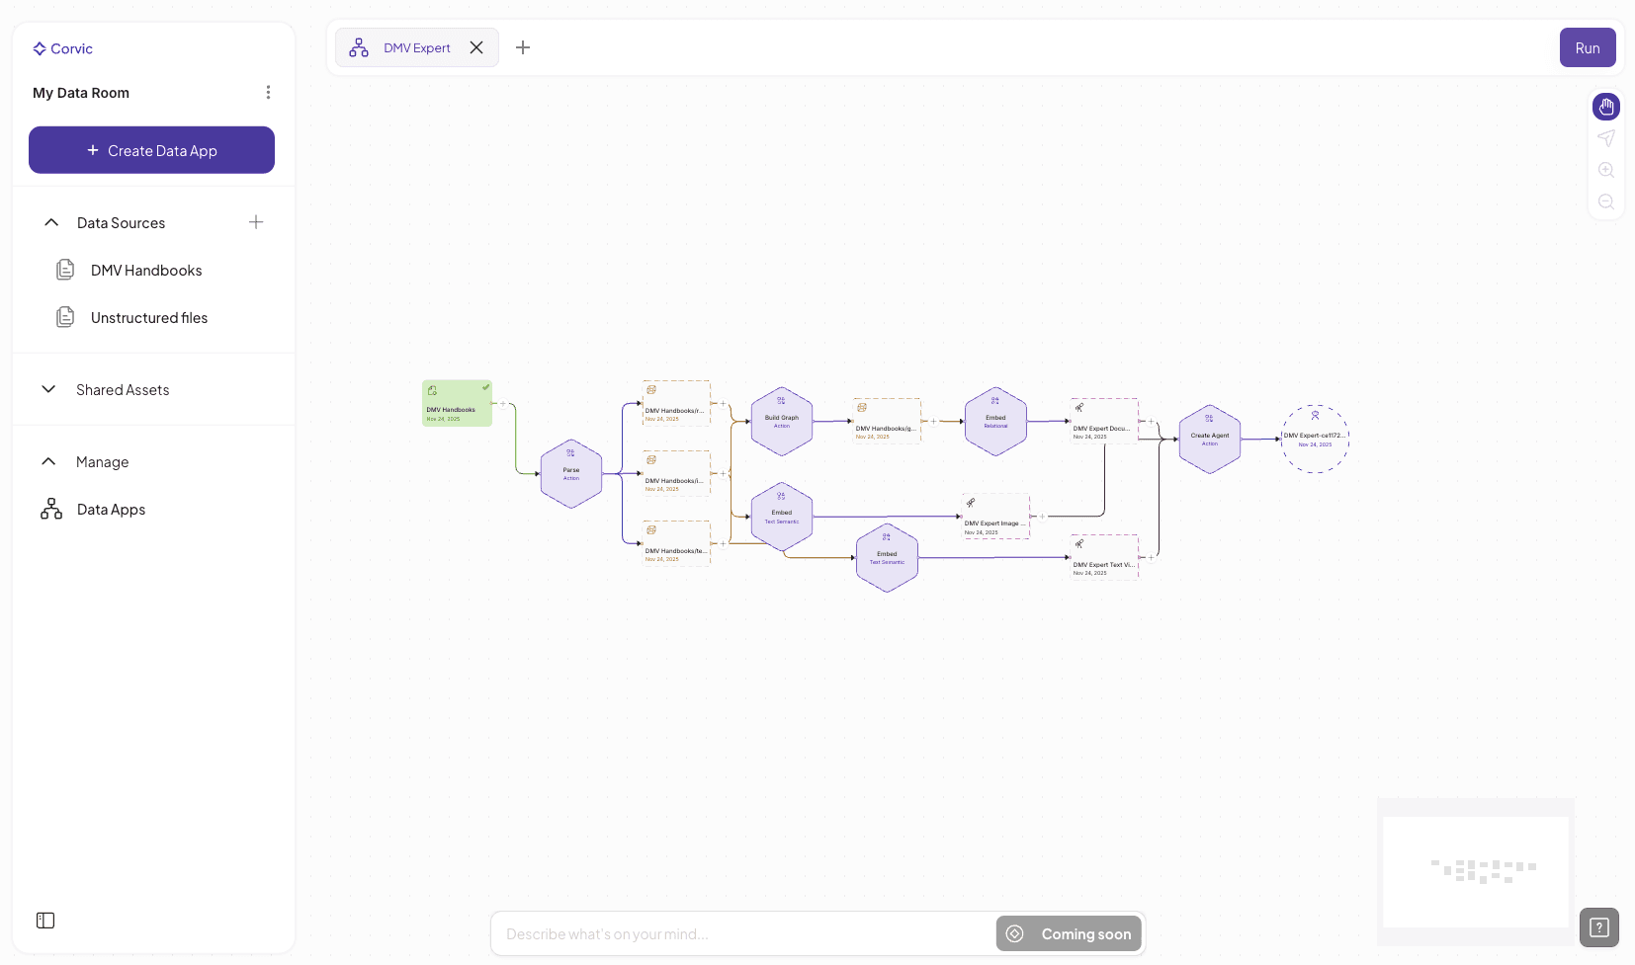
Task: Run the DMV Expert pipeline
Action: point(1588,46)
